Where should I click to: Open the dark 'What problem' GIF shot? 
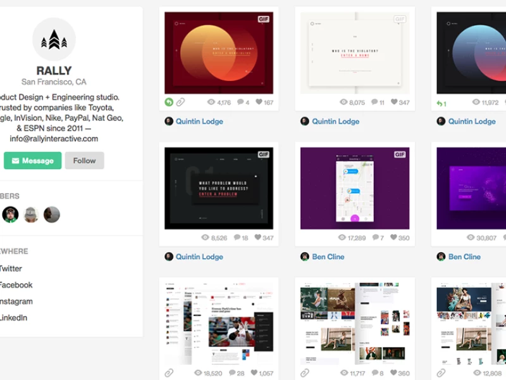tap(219, 188)
